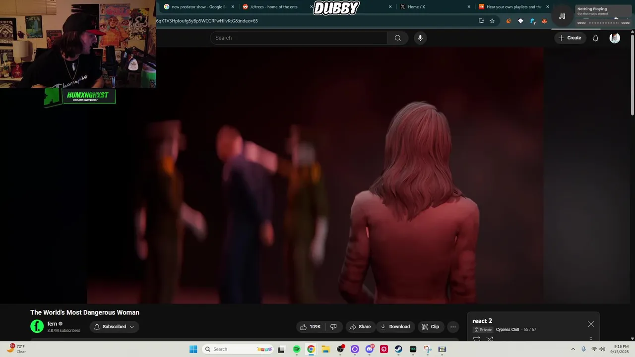
Task: Open the white hexagon browser extension
Action: click(x=520, y=21)
